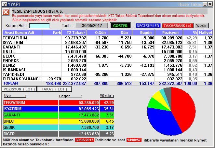The height and width of the screenshot is (148, 215).
Task: Click legend value 82.065.123
Action: coord(89,109)
